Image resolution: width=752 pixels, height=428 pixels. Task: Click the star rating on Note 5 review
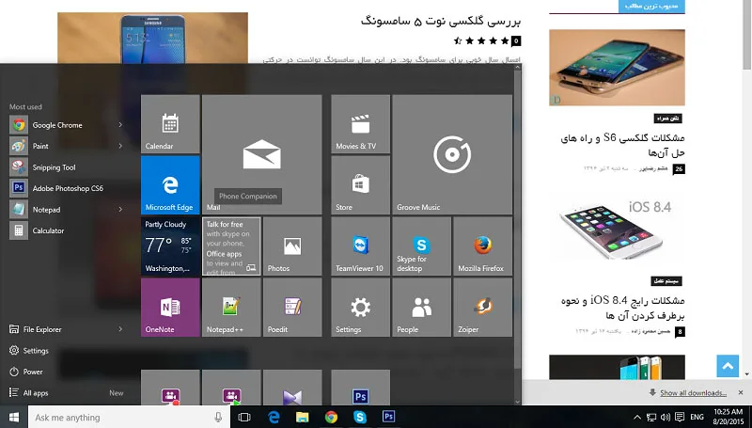(x=481, y=40)
